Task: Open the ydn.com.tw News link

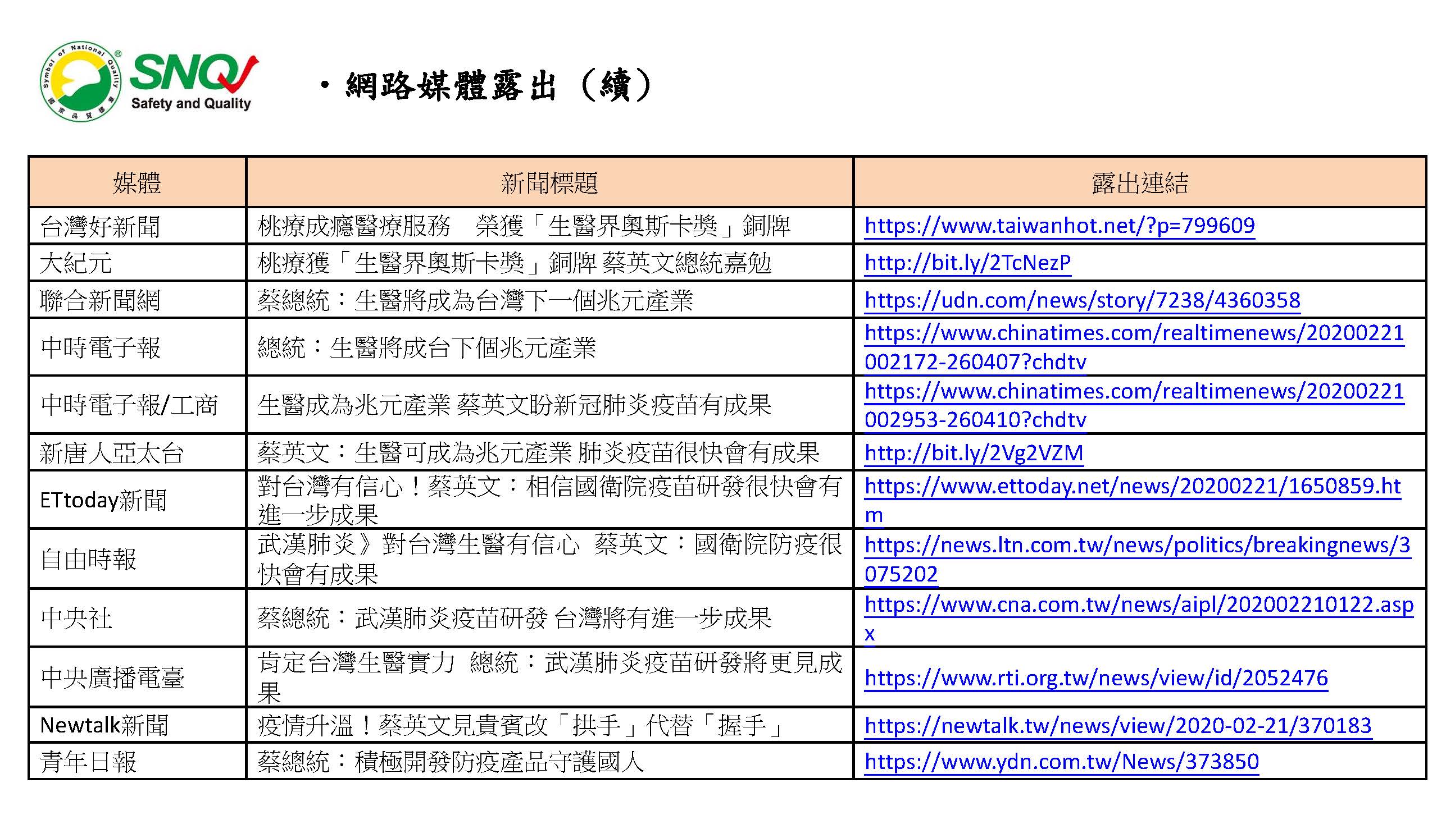Action: [1062, 761]
